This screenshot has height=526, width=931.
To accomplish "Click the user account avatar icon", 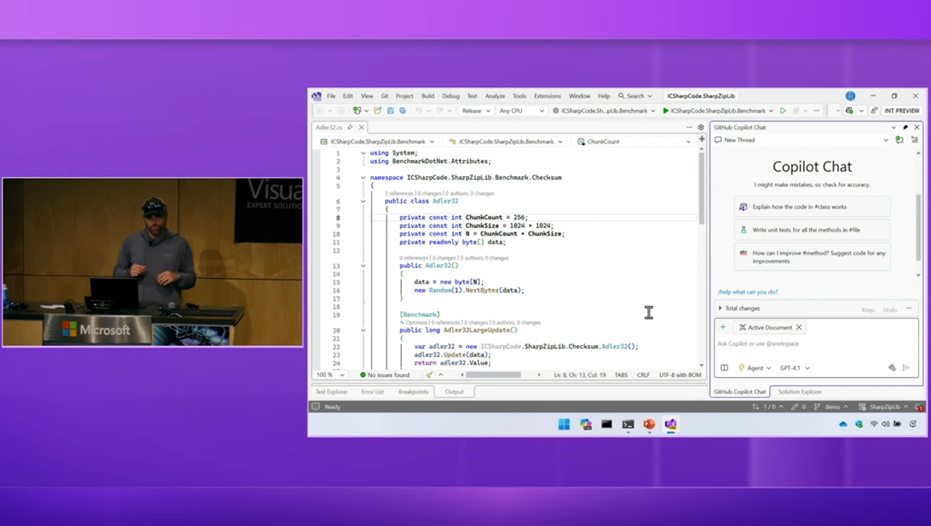I will (850, 96).
